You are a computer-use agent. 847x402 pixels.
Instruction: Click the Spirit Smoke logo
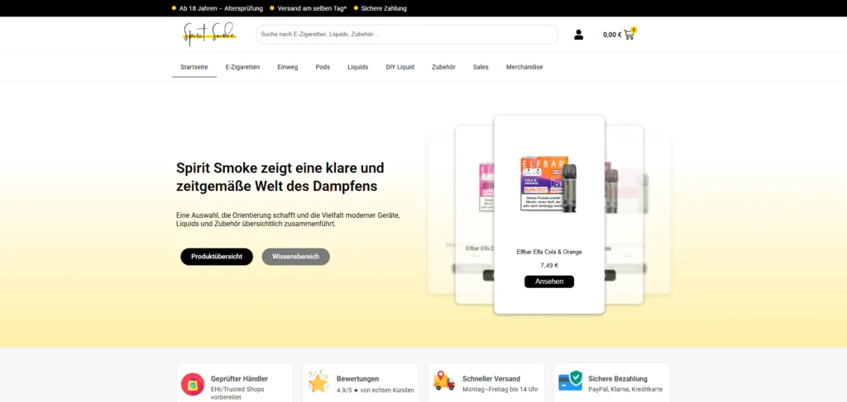209,34
